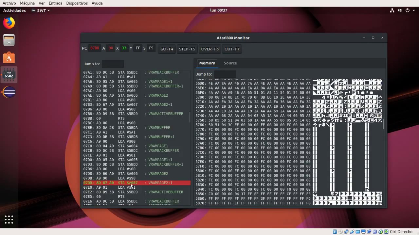
Task: Open the Files manager in dock
Action: [x=9, y=40]
